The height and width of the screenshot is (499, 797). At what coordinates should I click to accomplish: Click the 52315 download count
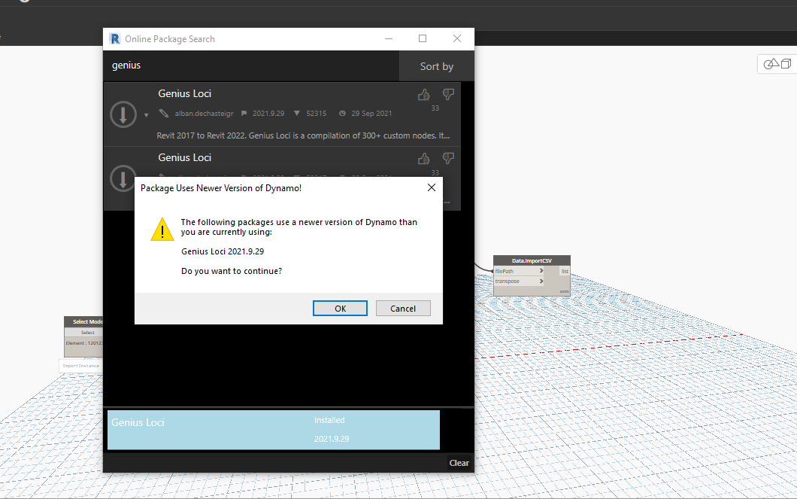click(x=316, y=114)
